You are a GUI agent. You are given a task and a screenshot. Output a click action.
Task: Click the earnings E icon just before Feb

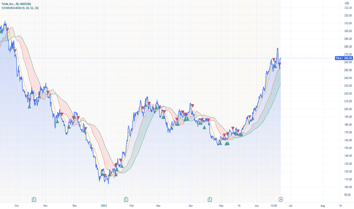[x=126, y=199]
